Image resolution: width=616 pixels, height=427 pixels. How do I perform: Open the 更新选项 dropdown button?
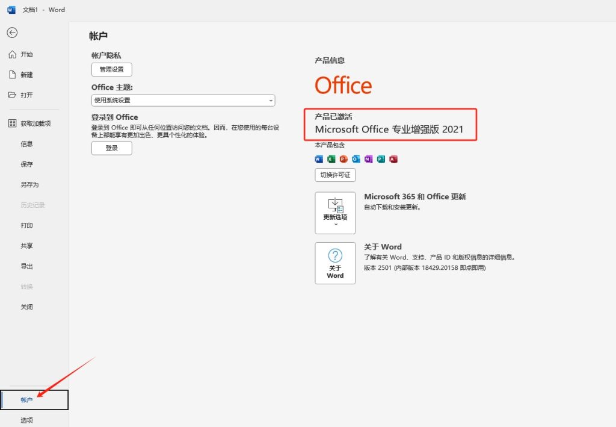335,213
